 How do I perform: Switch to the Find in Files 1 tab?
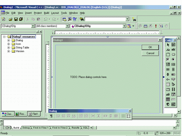point(41,128)
